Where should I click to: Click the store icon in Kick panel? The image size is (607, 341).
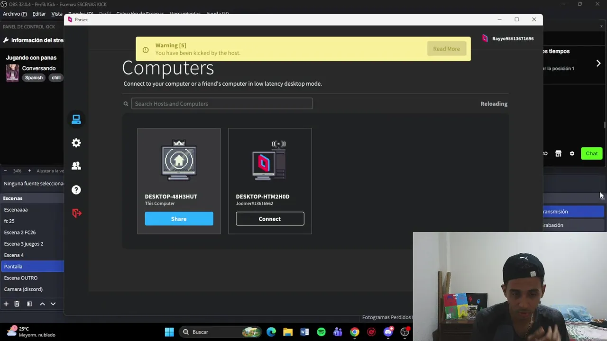coord(558,153)
